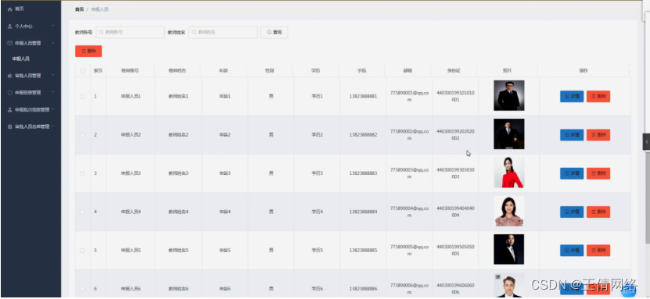Open the photo thumbnail of 申报人员4
Screen dimensions: 650x299
pos(508,211)
